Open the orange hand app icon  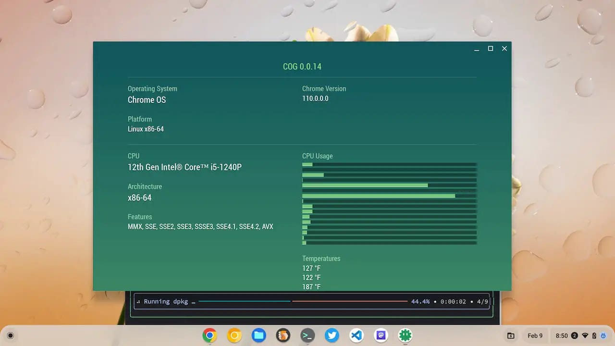pos(283,335)
